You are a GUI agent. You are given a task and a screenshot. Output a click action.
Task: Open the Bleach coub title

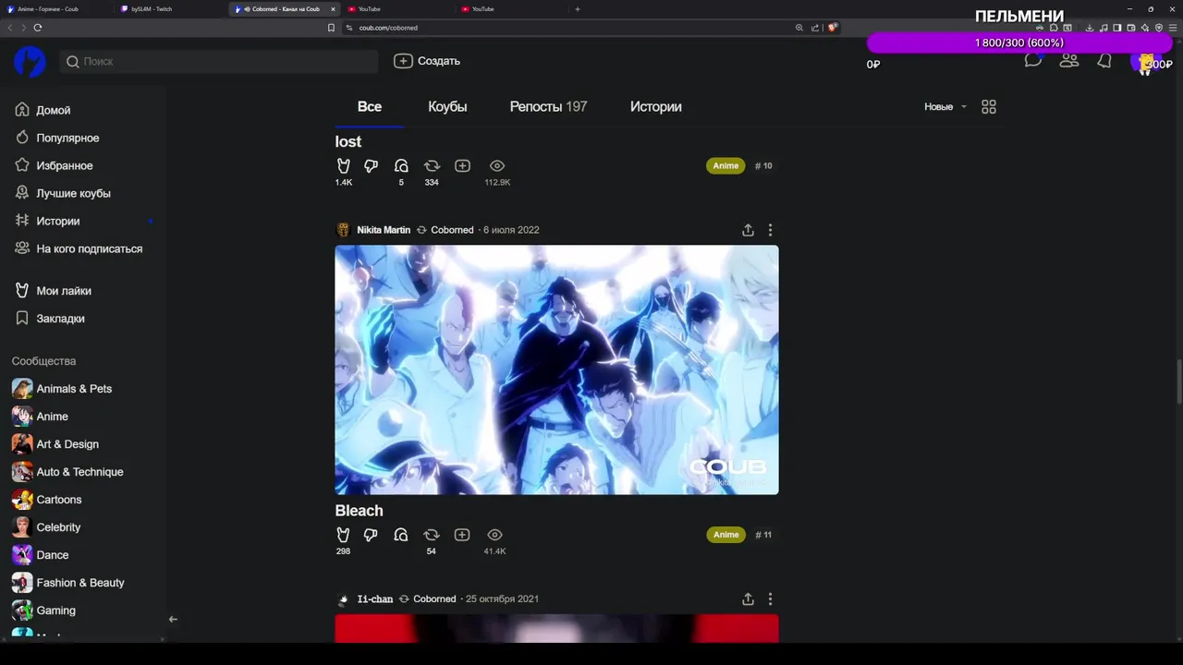[x=359, y=511]
